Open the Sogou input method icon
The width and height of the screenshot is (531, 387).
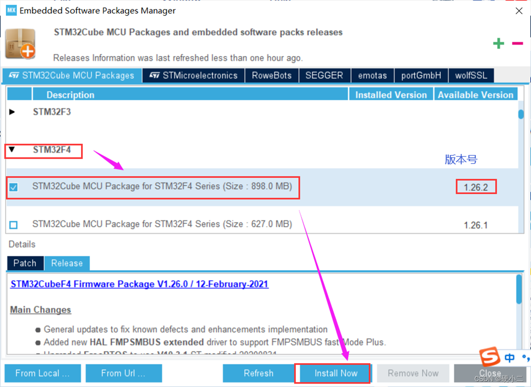click(489, 357)
